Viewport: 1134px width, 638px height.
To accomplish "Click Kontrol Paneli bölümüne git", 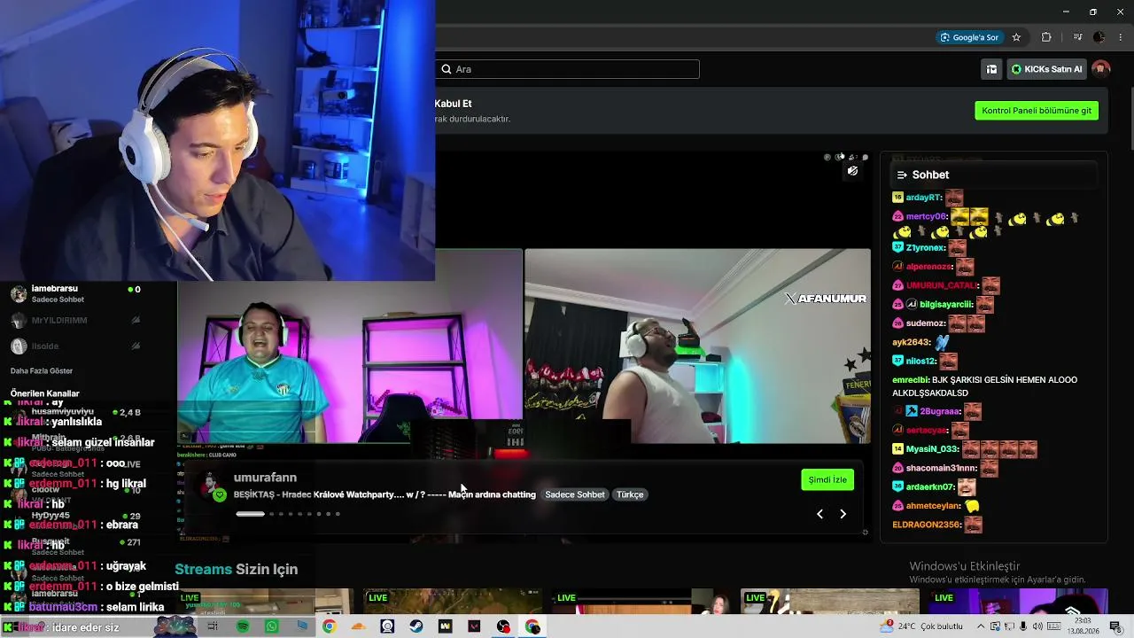I will pyautogui.click(x=1037, y=111).
